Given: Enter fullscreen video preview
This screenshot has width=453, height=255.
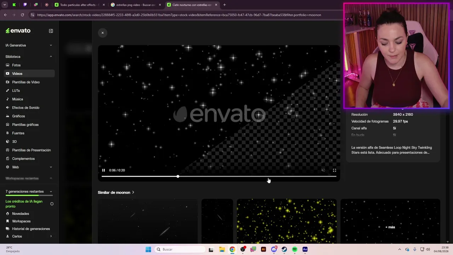Looking at the screenshot, I should coord(334,170).
